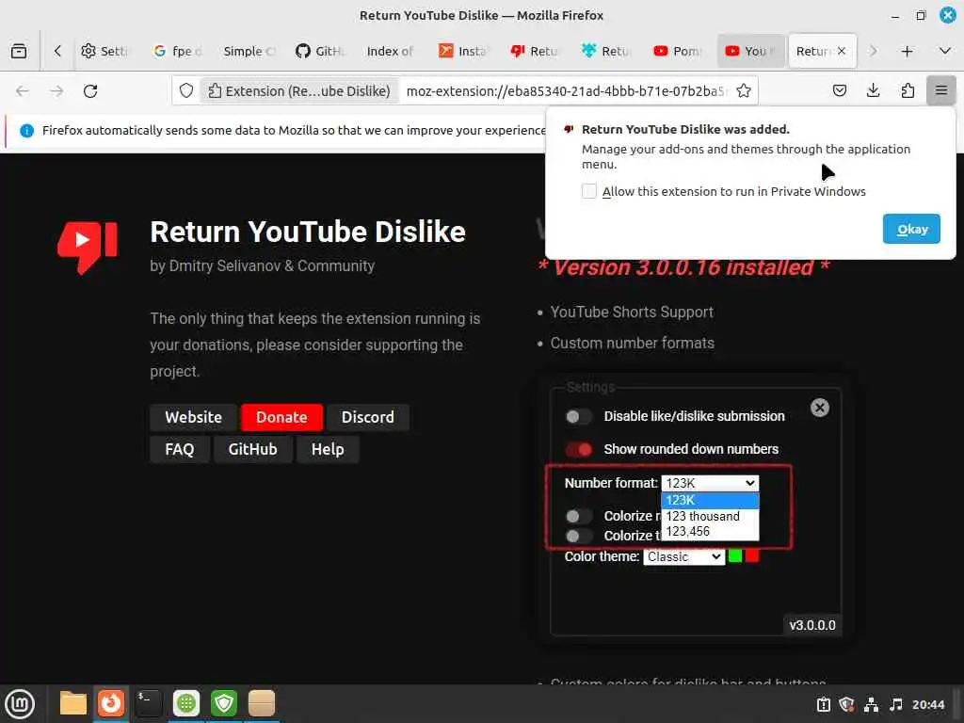Open the FAQ link
The height and width of the screenshot is (723, 964).
click(x=180, y=449)
